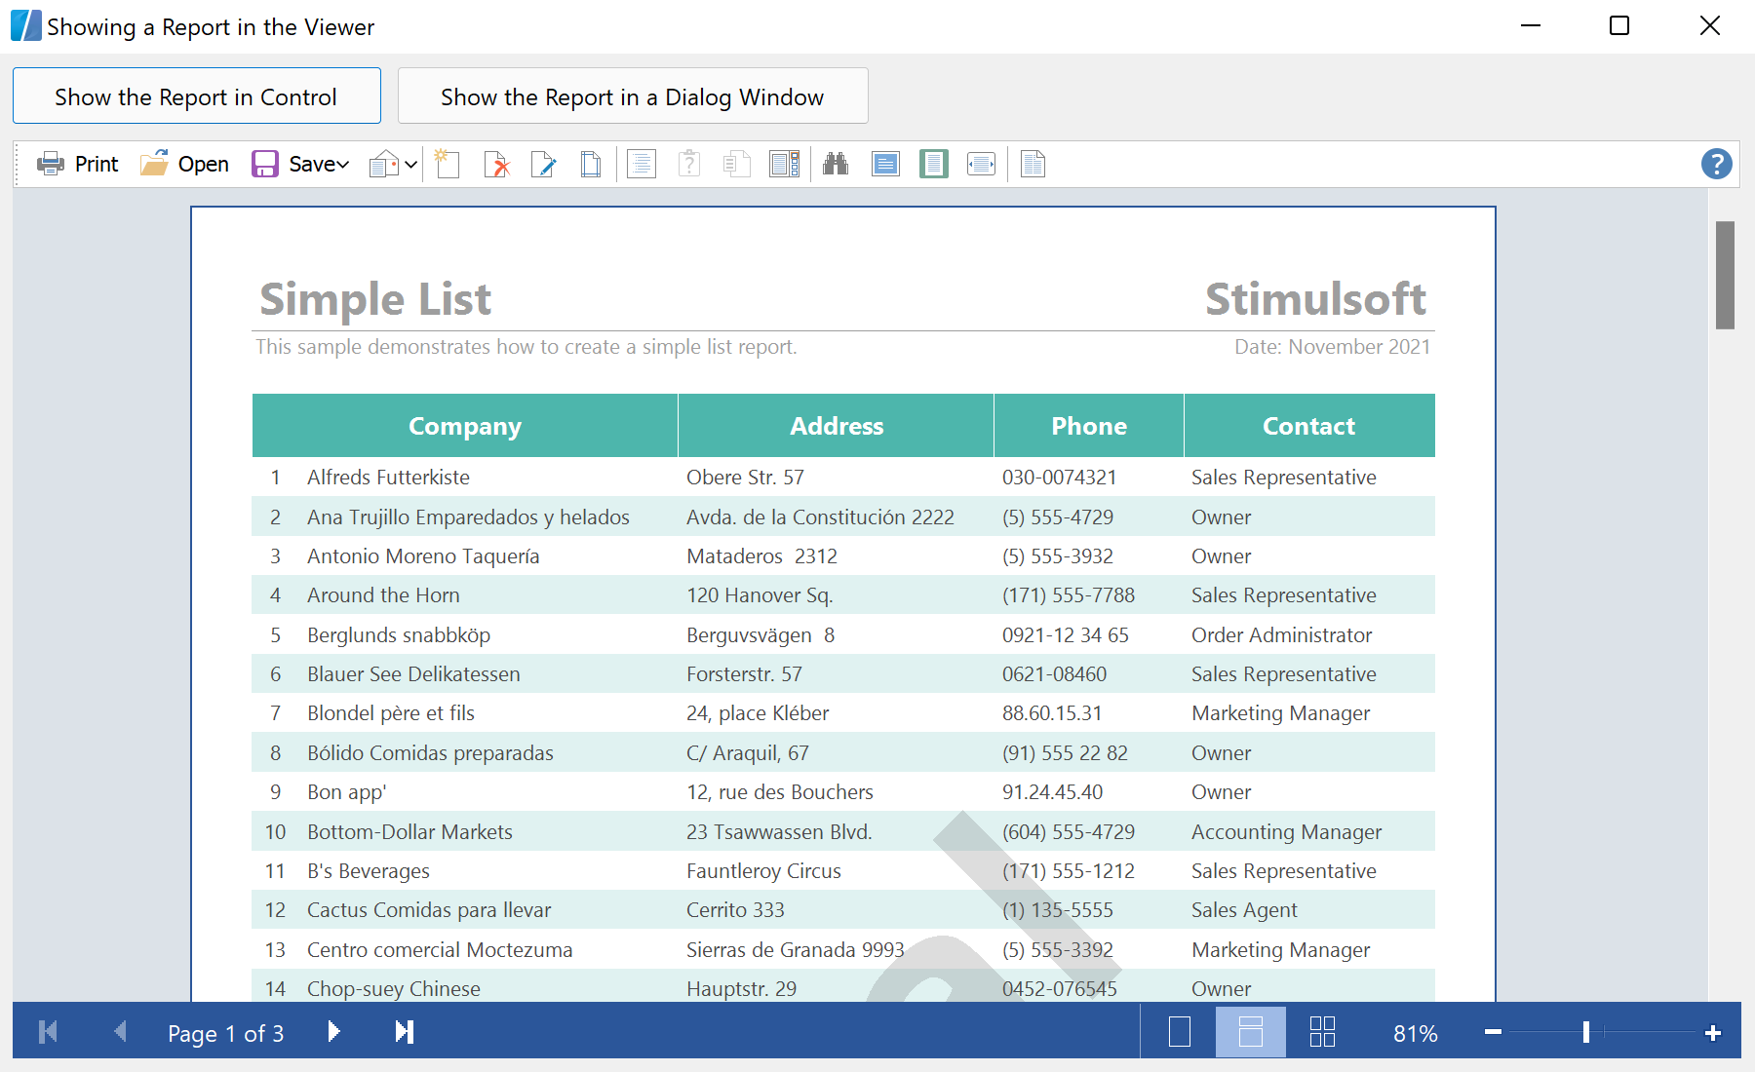Toggle the Thumbnails panel icon
Viewport: 1755px width, 1072px height.
coord(785,164)
